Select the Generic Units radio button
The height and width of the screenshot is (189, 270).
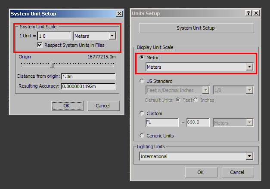click(x=143, y=136)
